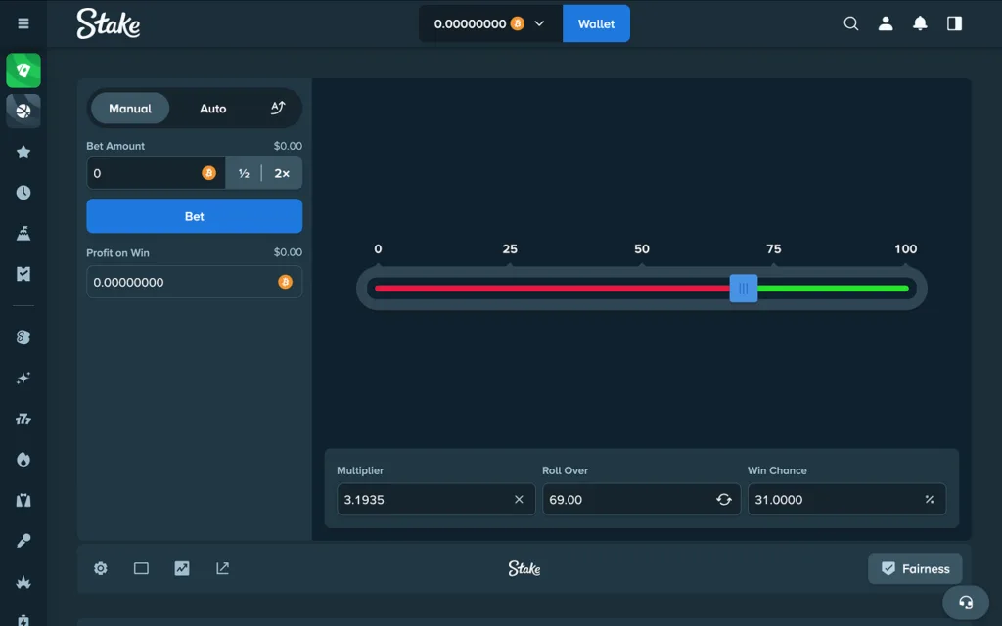Open the hamburger menu in header
1002x626 pixels.
click(x=23, y=23)
